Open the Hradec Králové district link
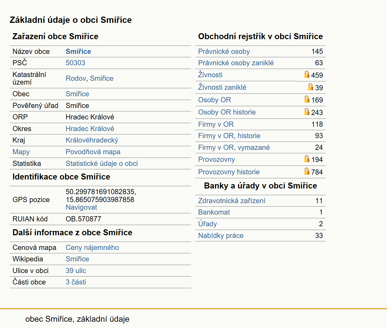Screen dimensions: 387x328 pos(90,129)
